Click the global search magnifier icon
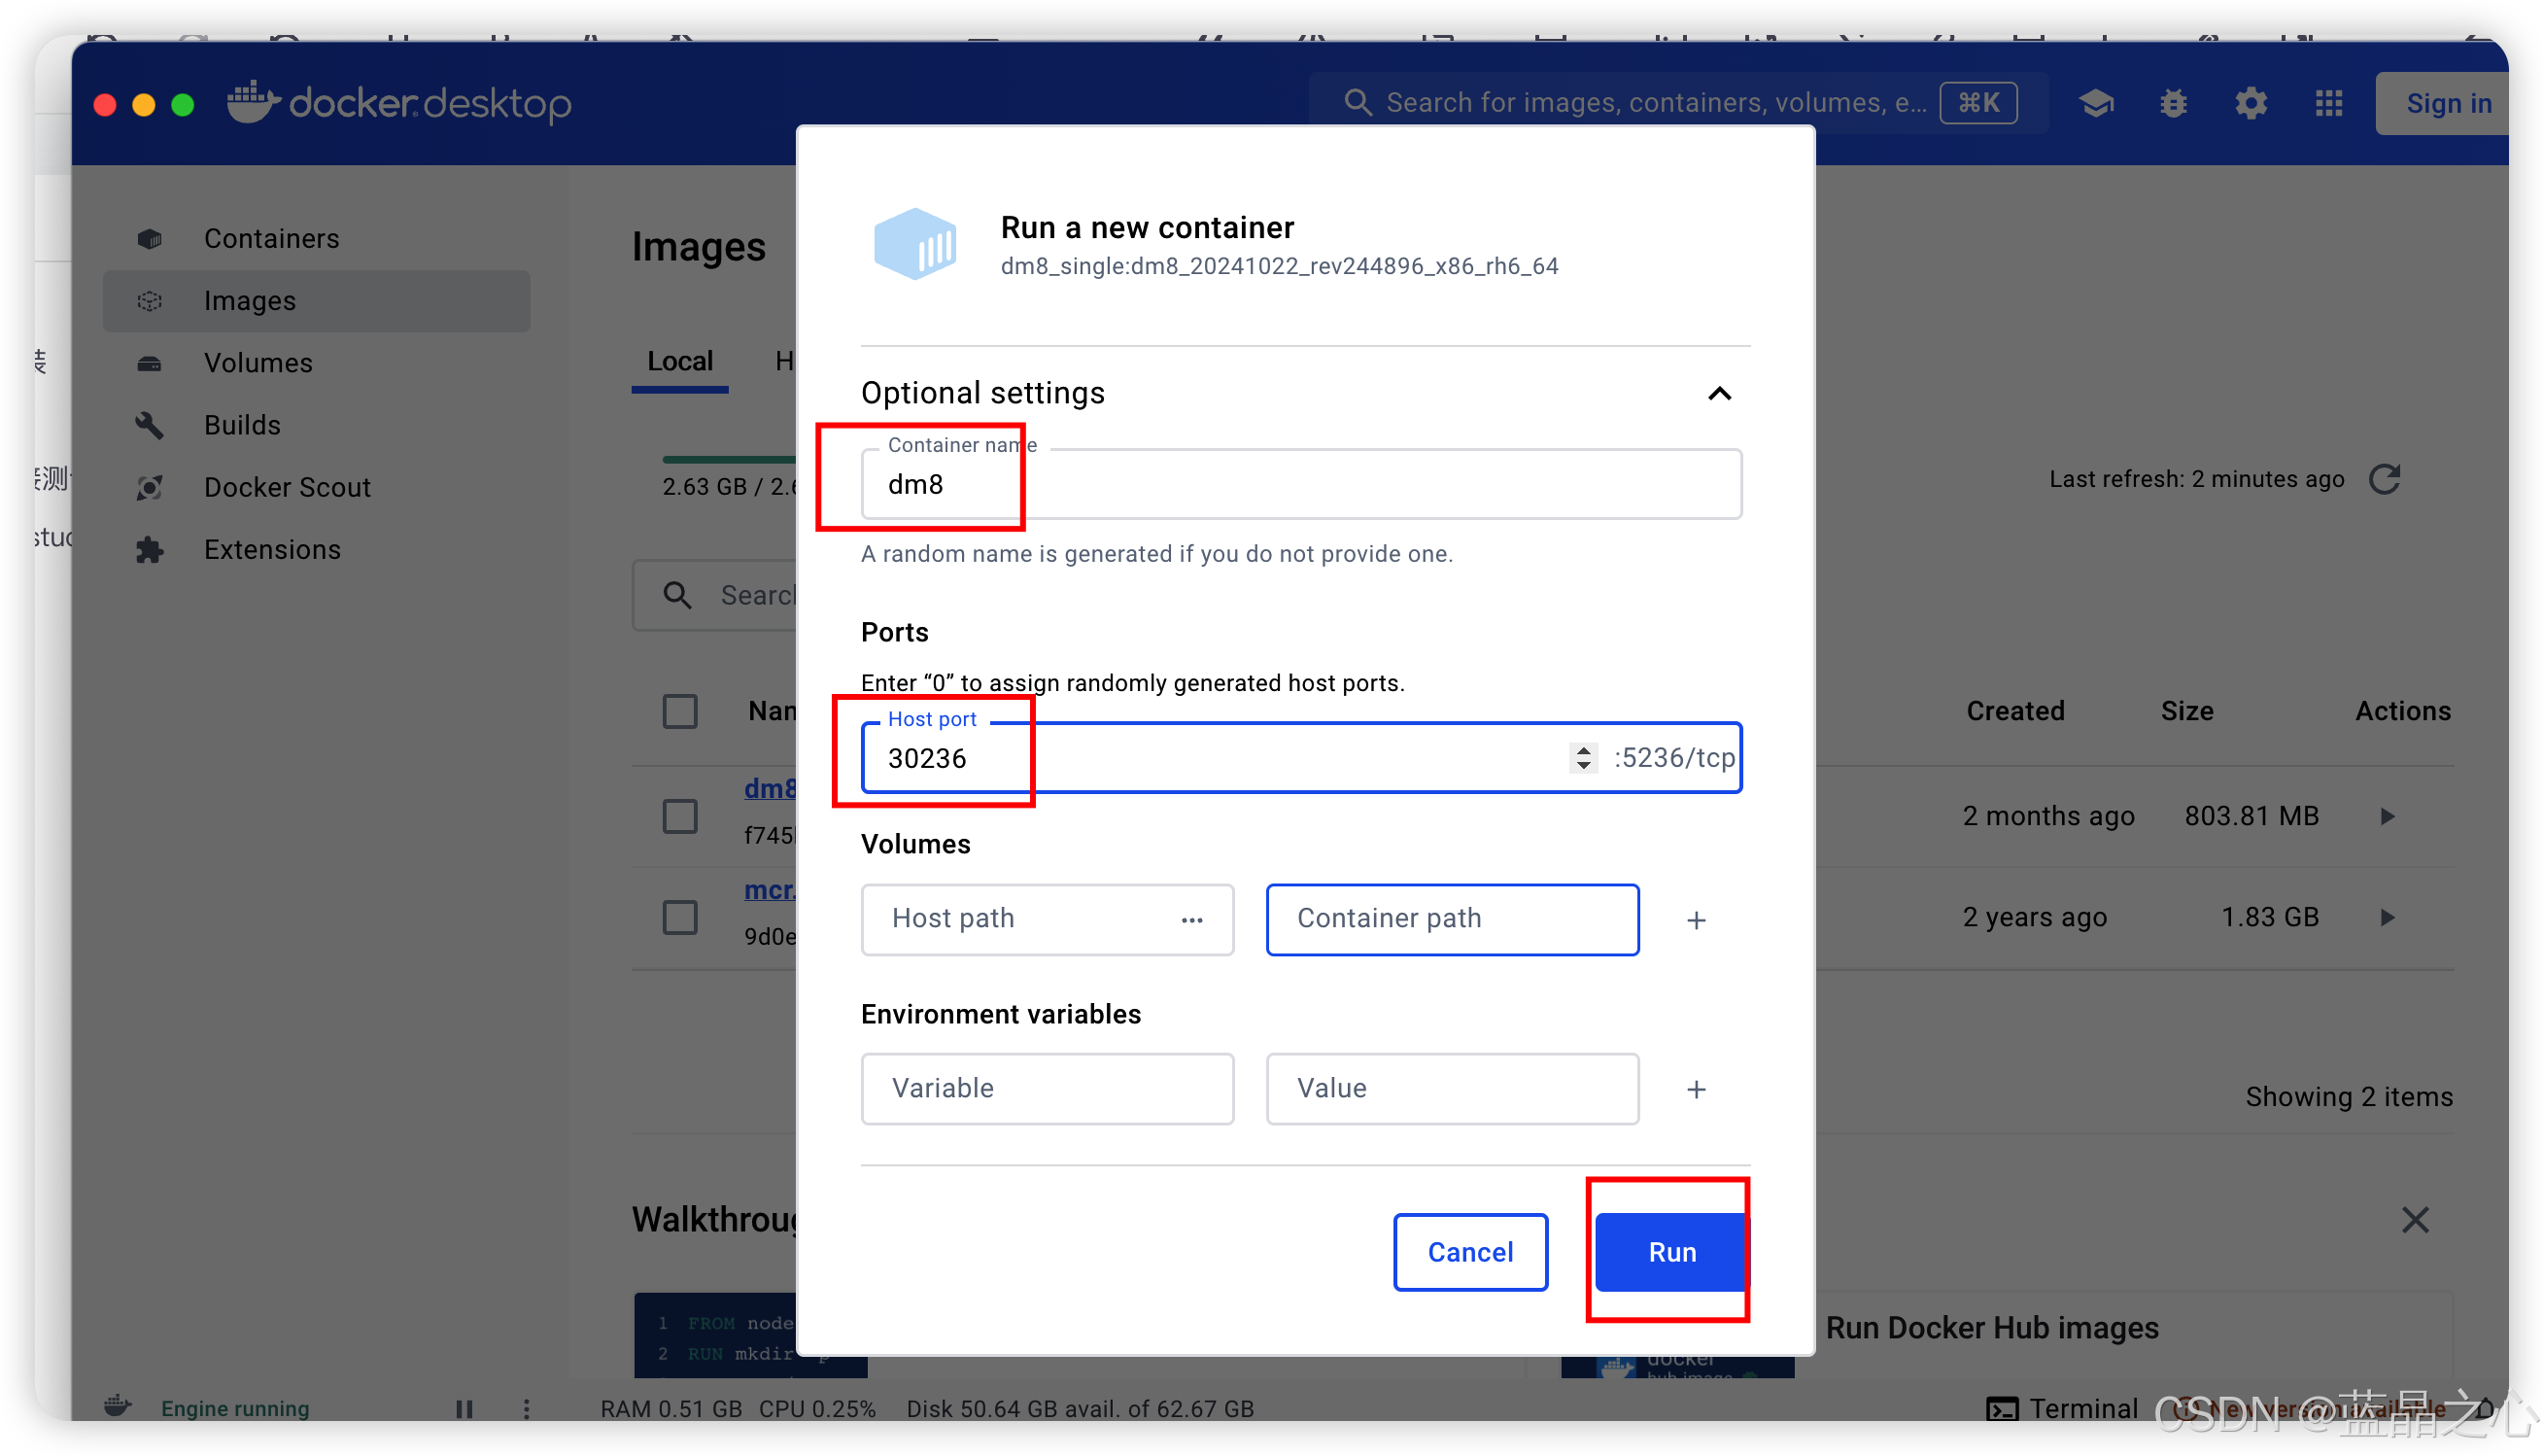The height and width of the screenshot is (1456, 2544). point(1357,102)
